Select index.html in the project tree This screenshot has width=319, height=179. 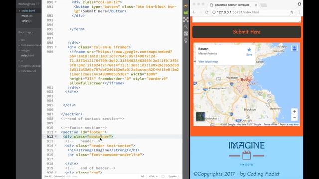click(27, 55)
